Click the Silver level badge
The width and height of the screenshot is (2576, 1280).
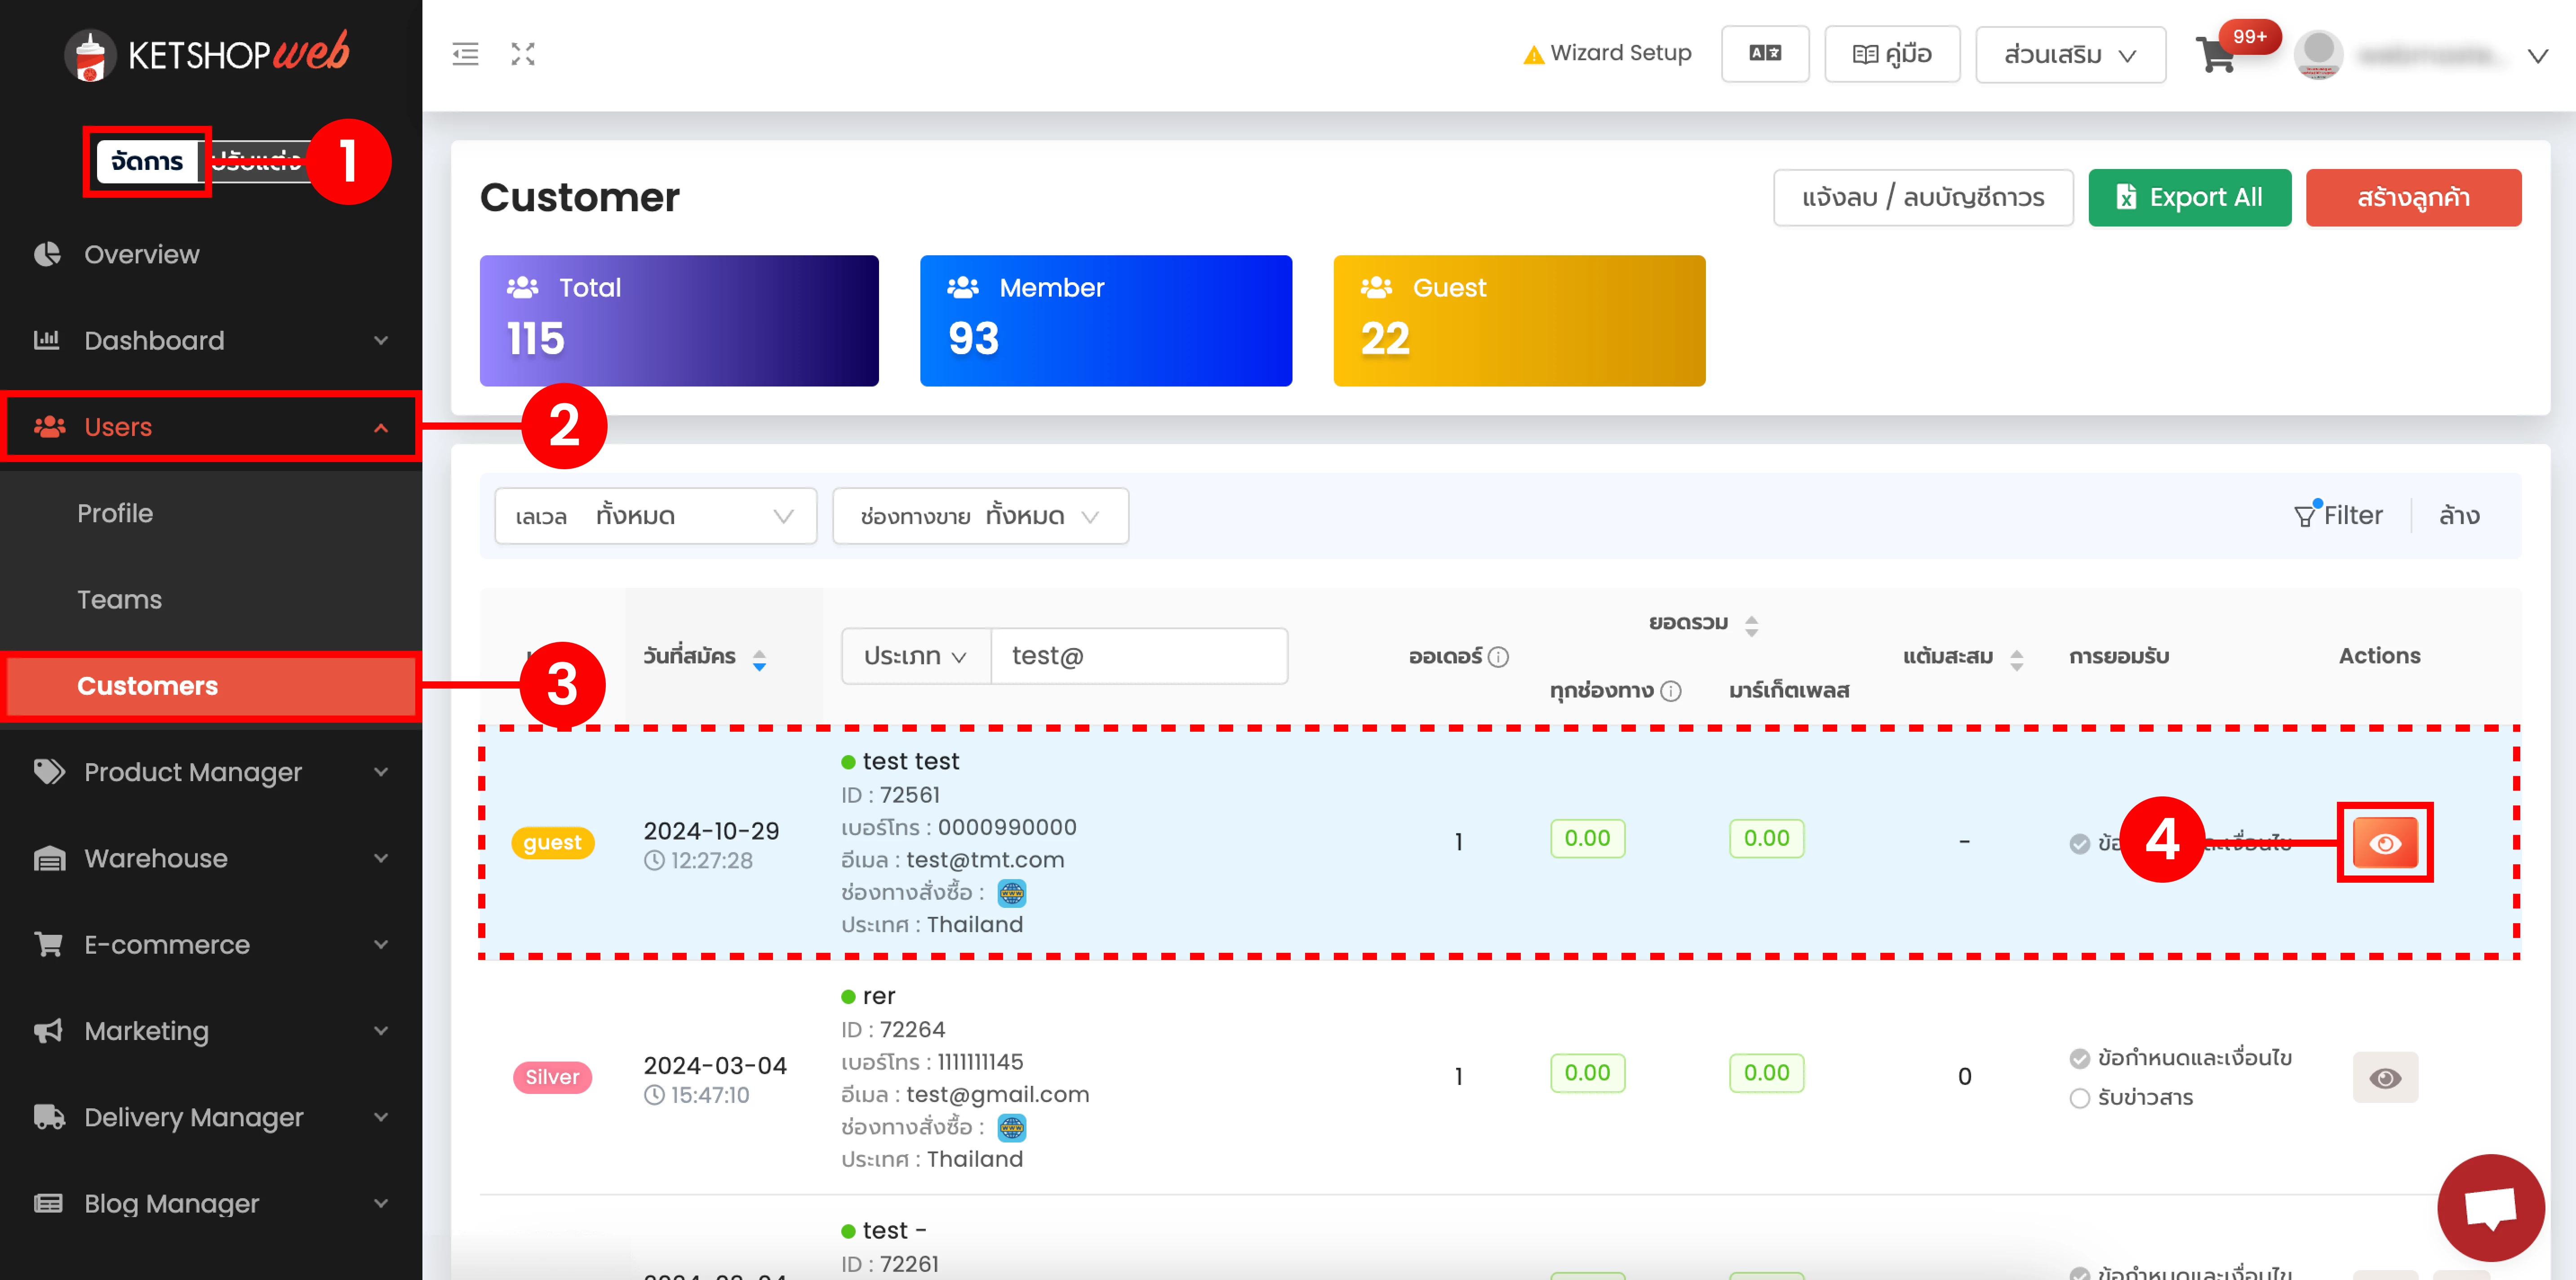click(x=552, y=1078)
